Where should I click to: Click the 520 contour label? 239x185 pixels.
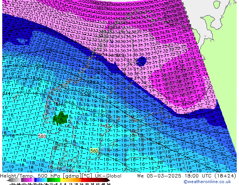coord(100,71)
